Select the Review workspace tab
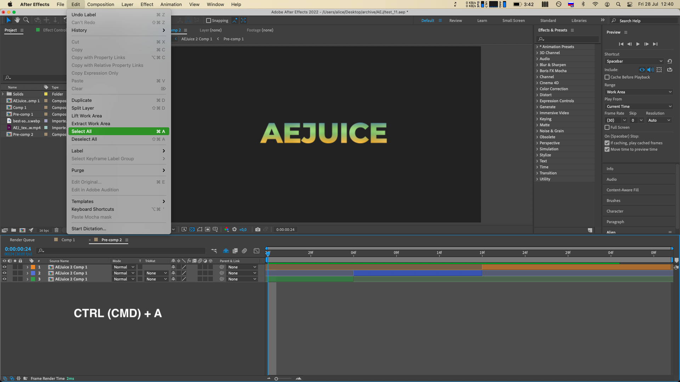The image size is (680, 382). coord(455,21)
